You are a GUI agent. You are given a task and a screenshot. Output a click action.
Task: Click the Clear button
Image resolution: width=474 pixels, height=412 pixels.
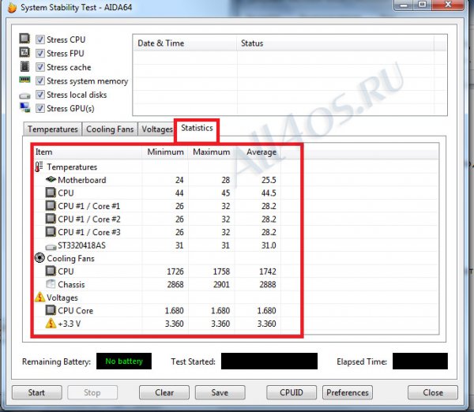tap(164, 392)
